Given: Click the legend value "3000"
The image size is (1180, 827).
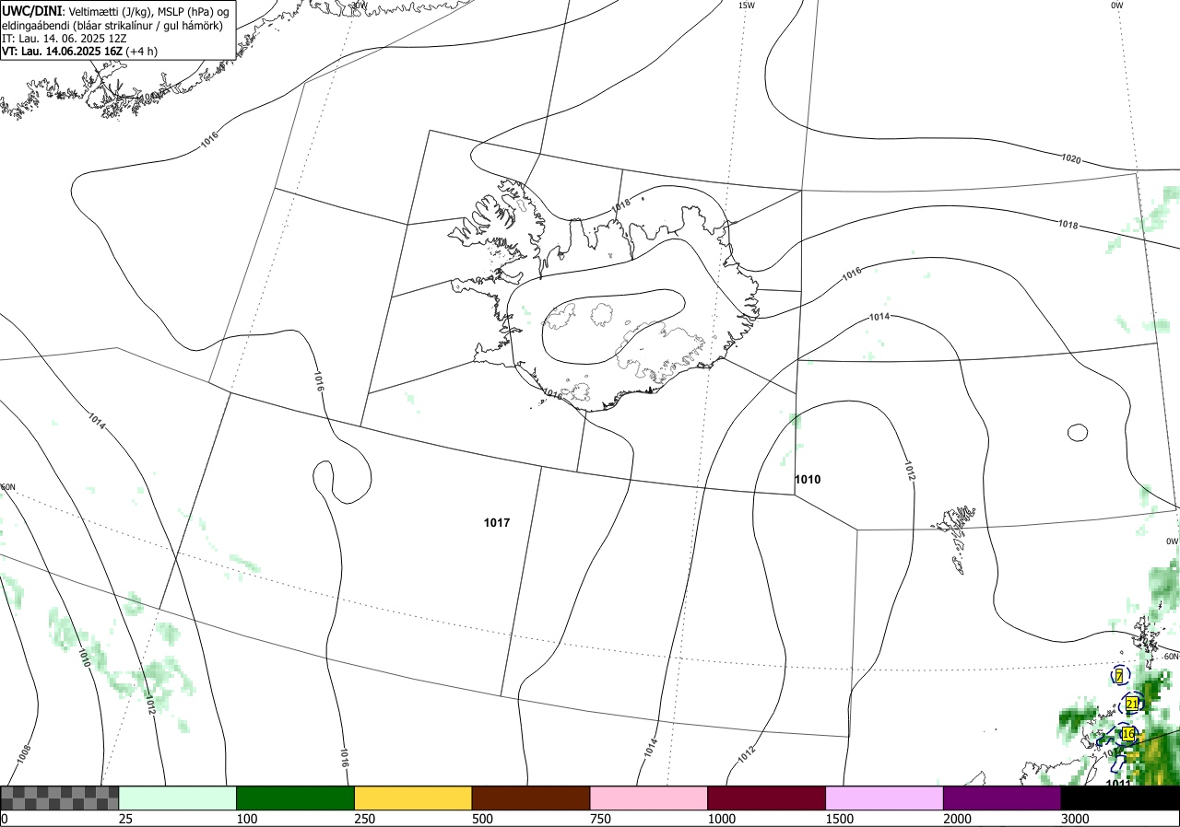Looking at the screenshot, I should click(1075, 819).
